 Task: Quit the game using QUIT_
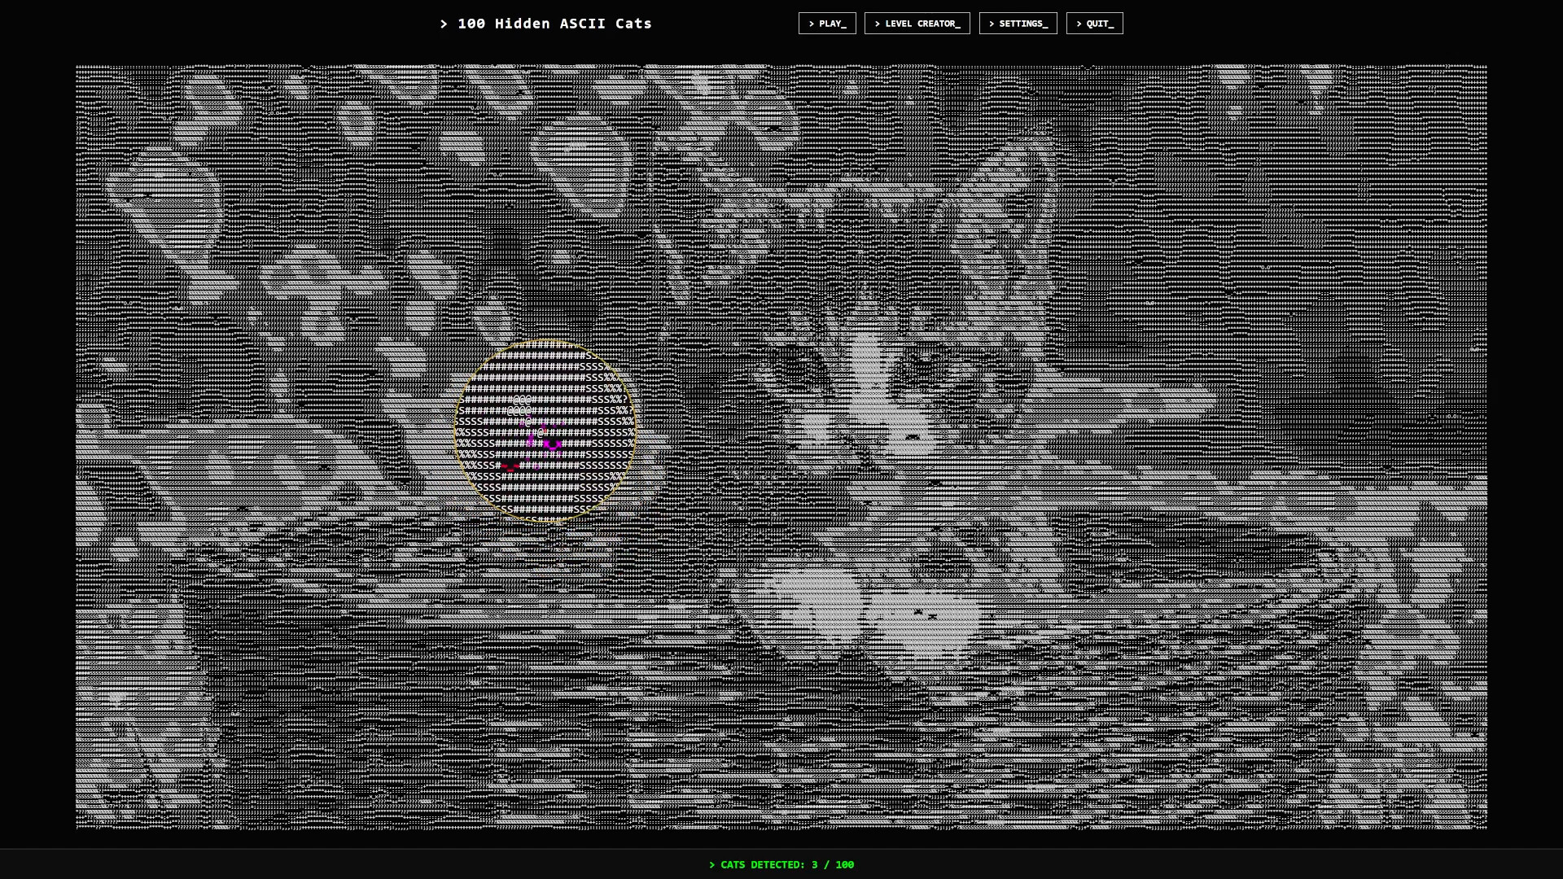click(x=1095, y=24)
